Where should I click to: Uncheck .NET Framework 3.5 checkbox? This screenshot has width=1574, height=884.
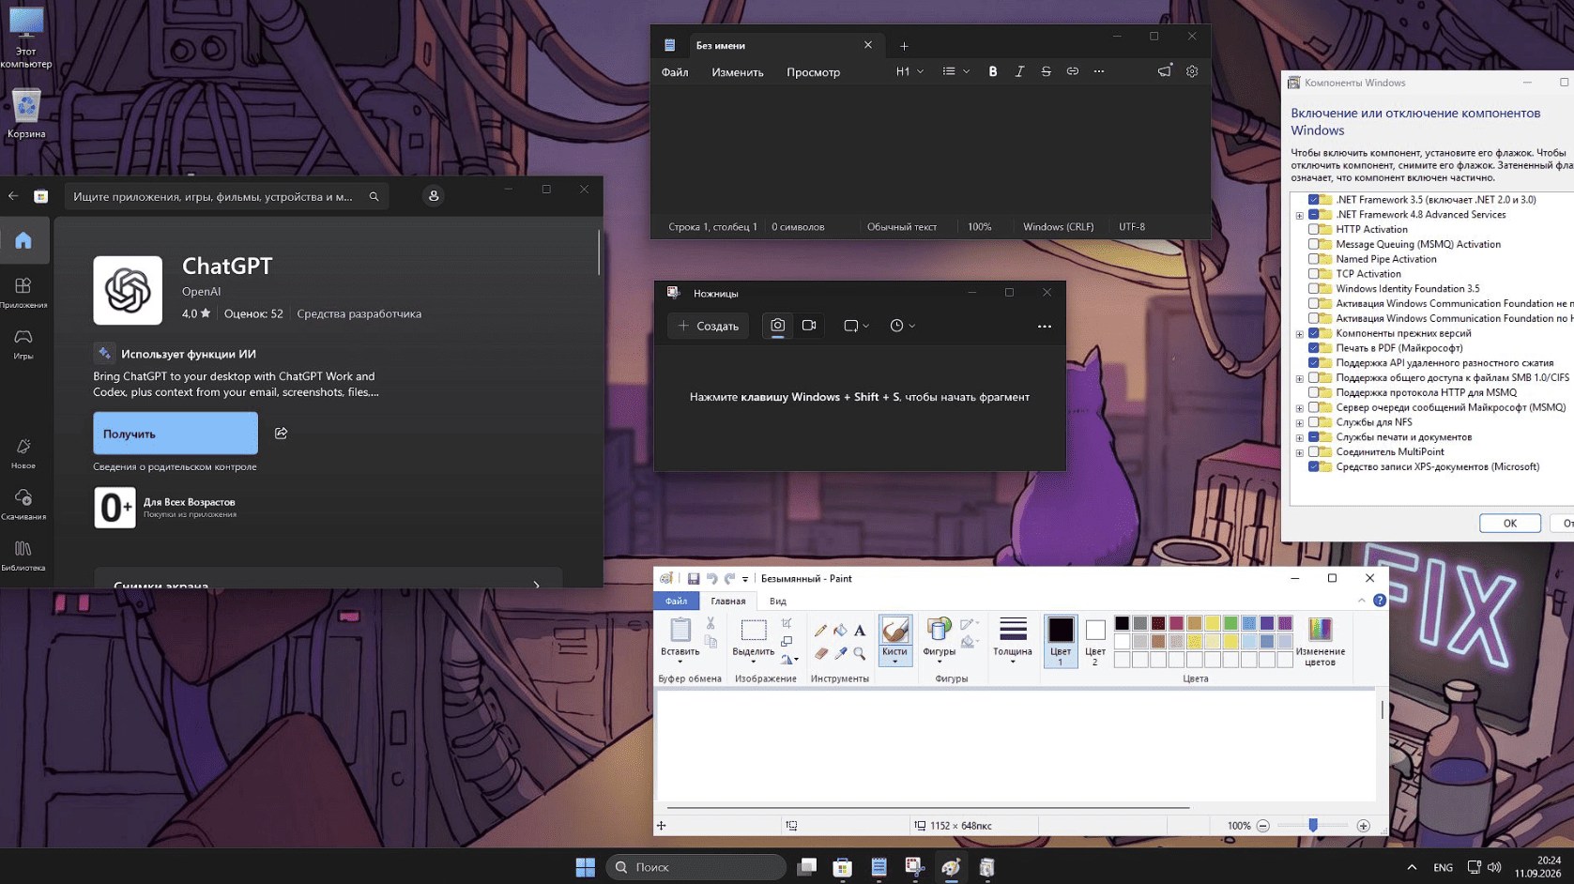click(x=1314, y=200)
